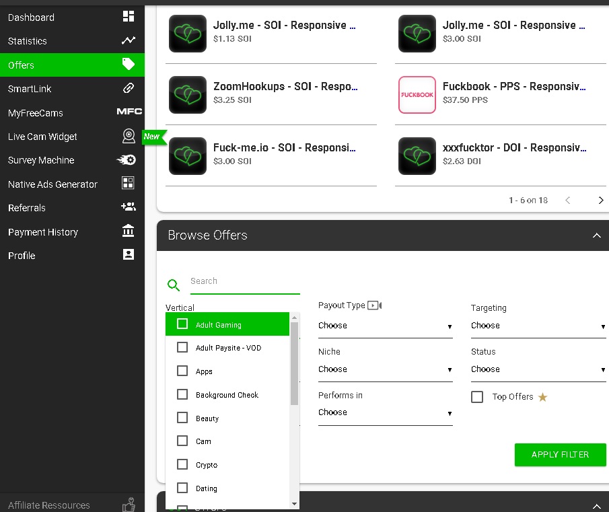609x512 pixels.
Task: Click the SmartLink chain icon
Action: [128, 88]
